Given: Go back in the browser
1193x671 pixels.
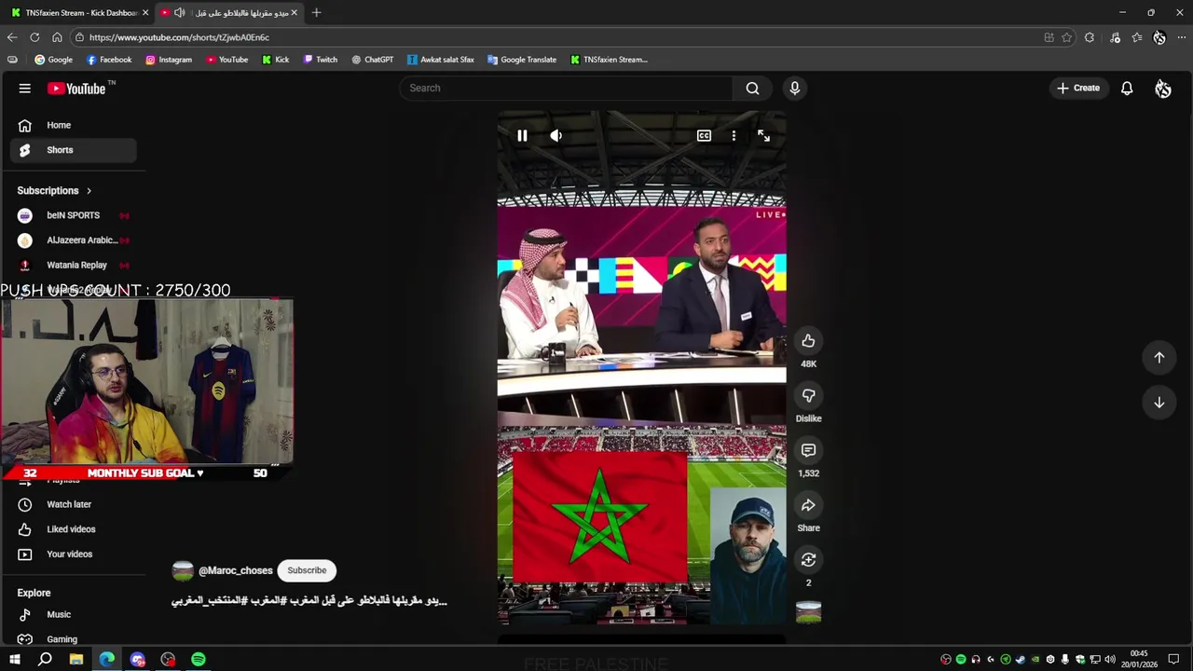Looking at the screenshot, I should click(x=12, y=37).
